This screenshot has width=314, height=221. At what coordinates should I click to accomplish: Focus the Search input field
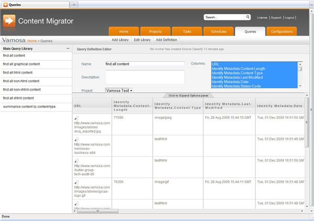(x=225, y=17)
